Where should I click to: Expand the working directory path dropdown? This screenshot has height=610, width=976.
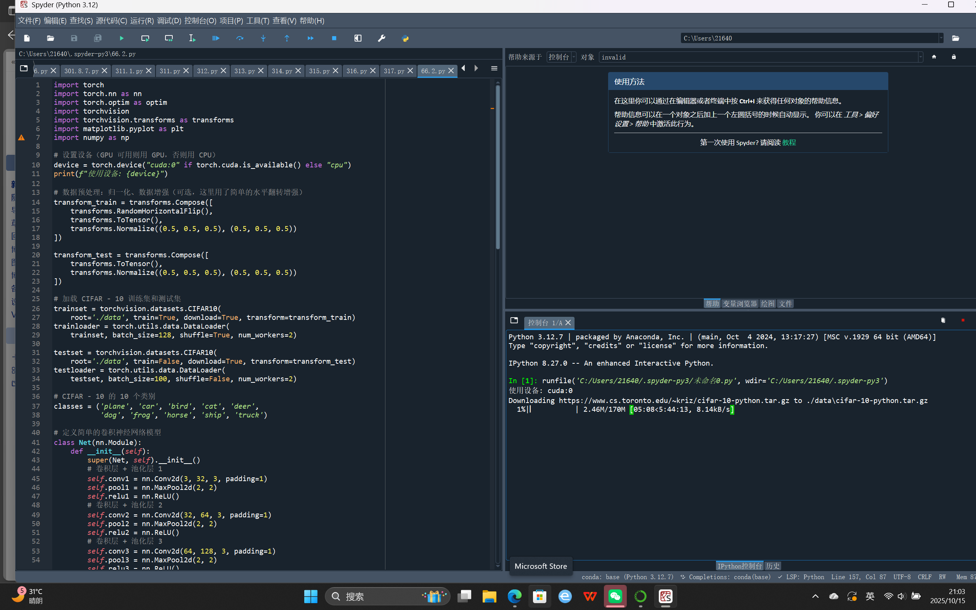[x=941, y=39]
